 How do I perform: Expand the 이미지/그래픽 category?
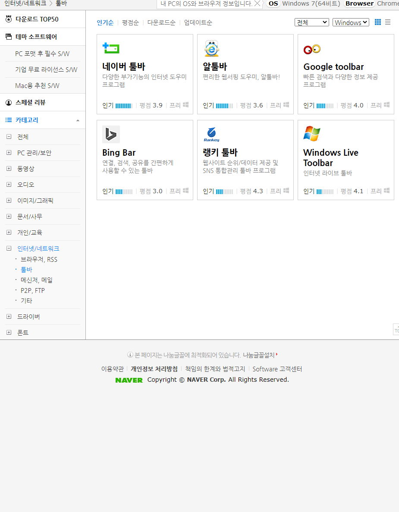[9, 201]
